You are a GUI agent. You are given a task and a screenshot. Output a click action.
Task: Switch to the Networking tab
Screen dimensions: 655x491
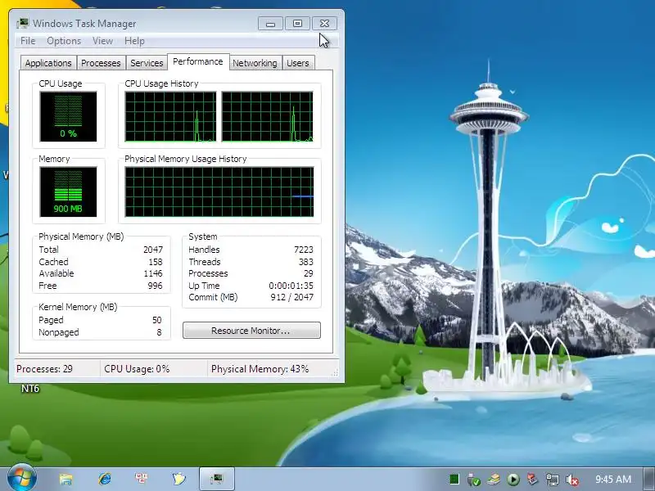[x=255, y=63]
